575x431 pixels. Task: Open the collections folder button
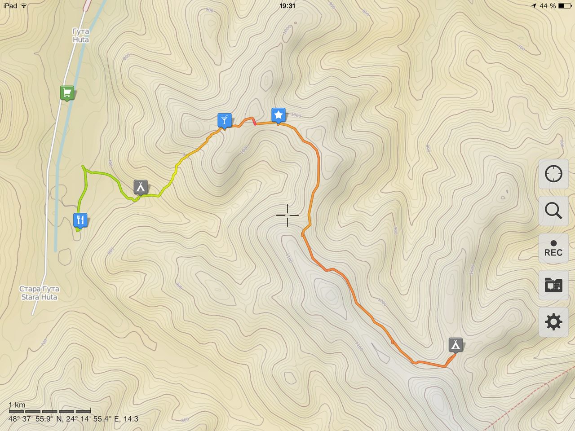point(553,285)
